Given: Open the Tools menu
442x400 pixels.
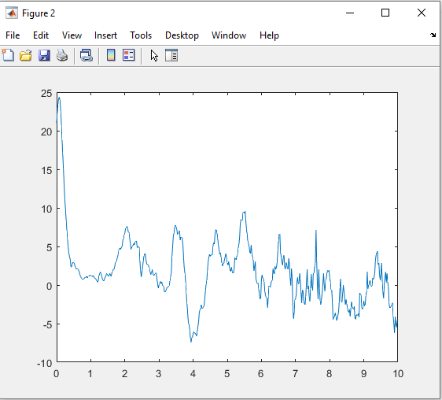Looking at the screenshot, I should pos(141,35).
